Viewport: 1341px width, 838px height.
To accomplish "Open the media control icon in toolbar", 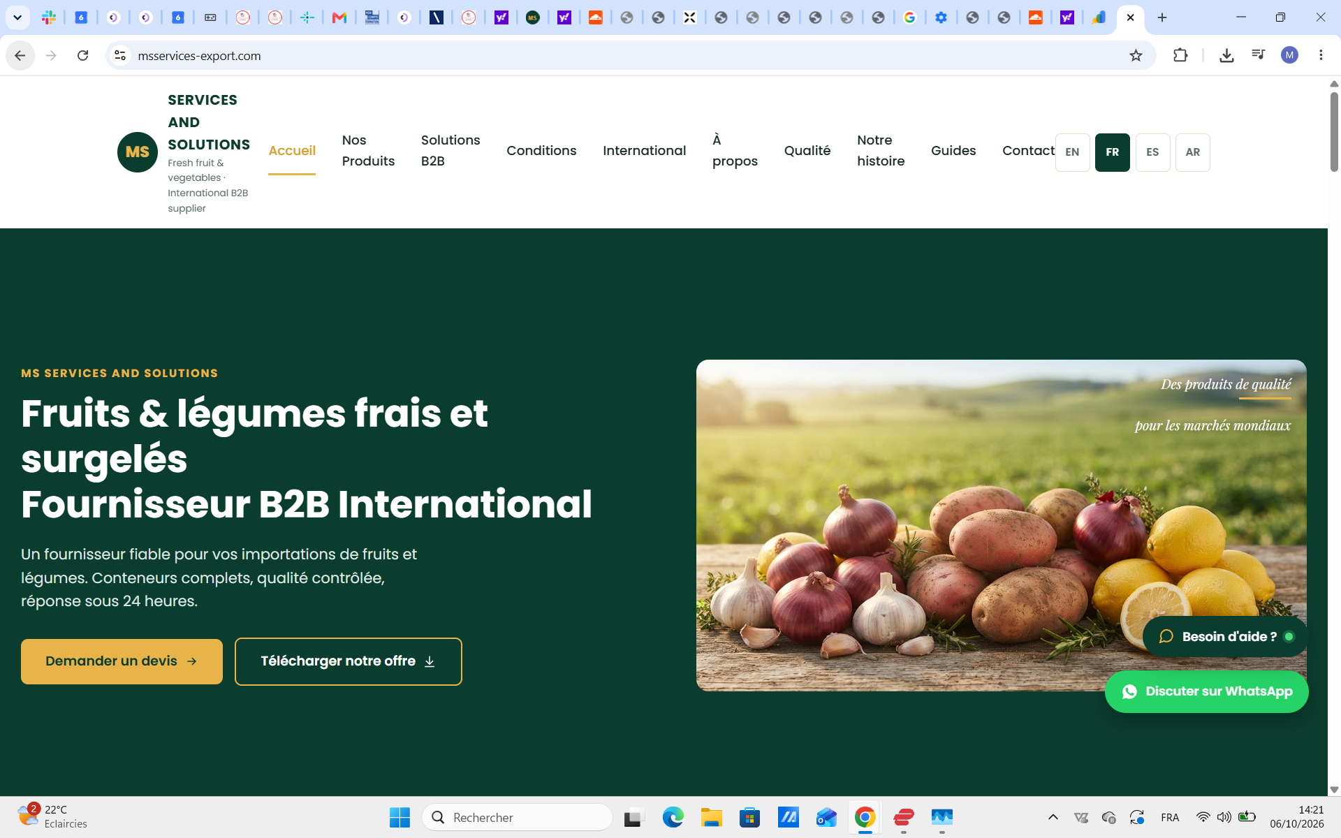I will pos(1259,55).
